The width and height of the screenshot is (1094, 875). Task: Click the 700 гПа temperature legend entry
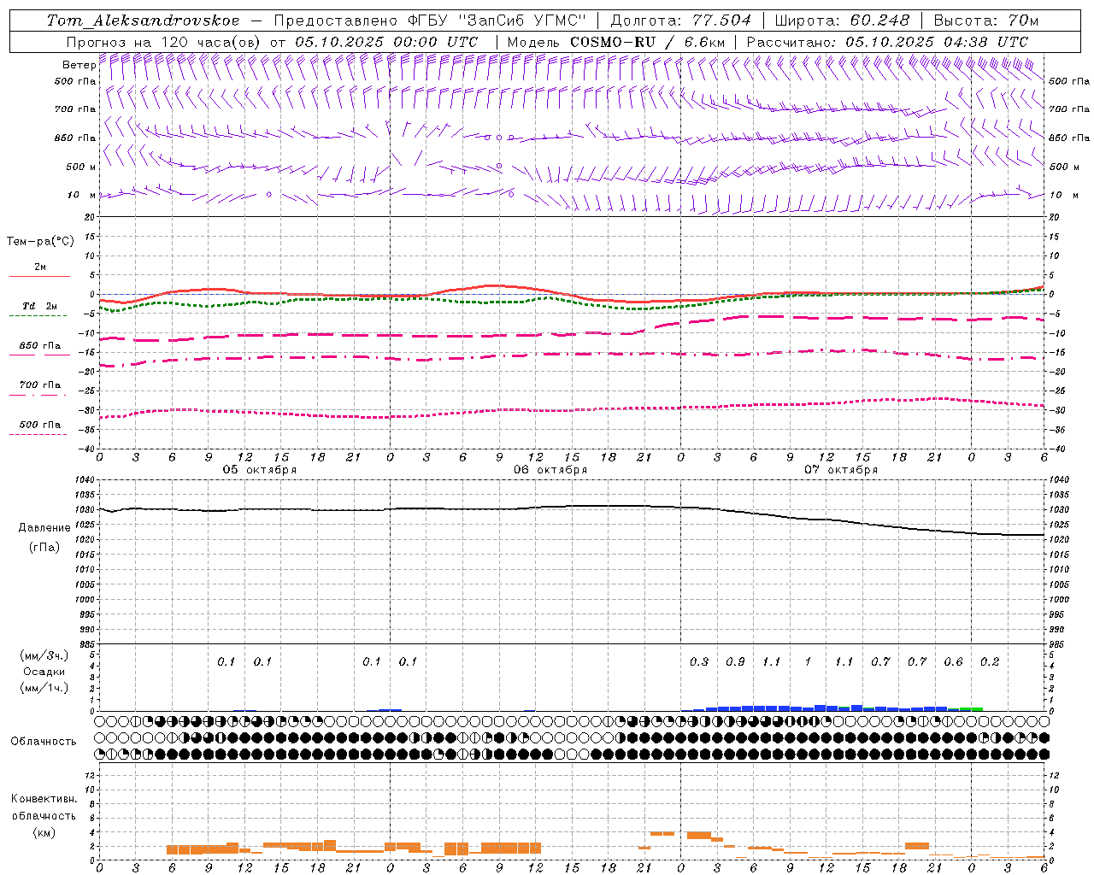coord(40,385)
